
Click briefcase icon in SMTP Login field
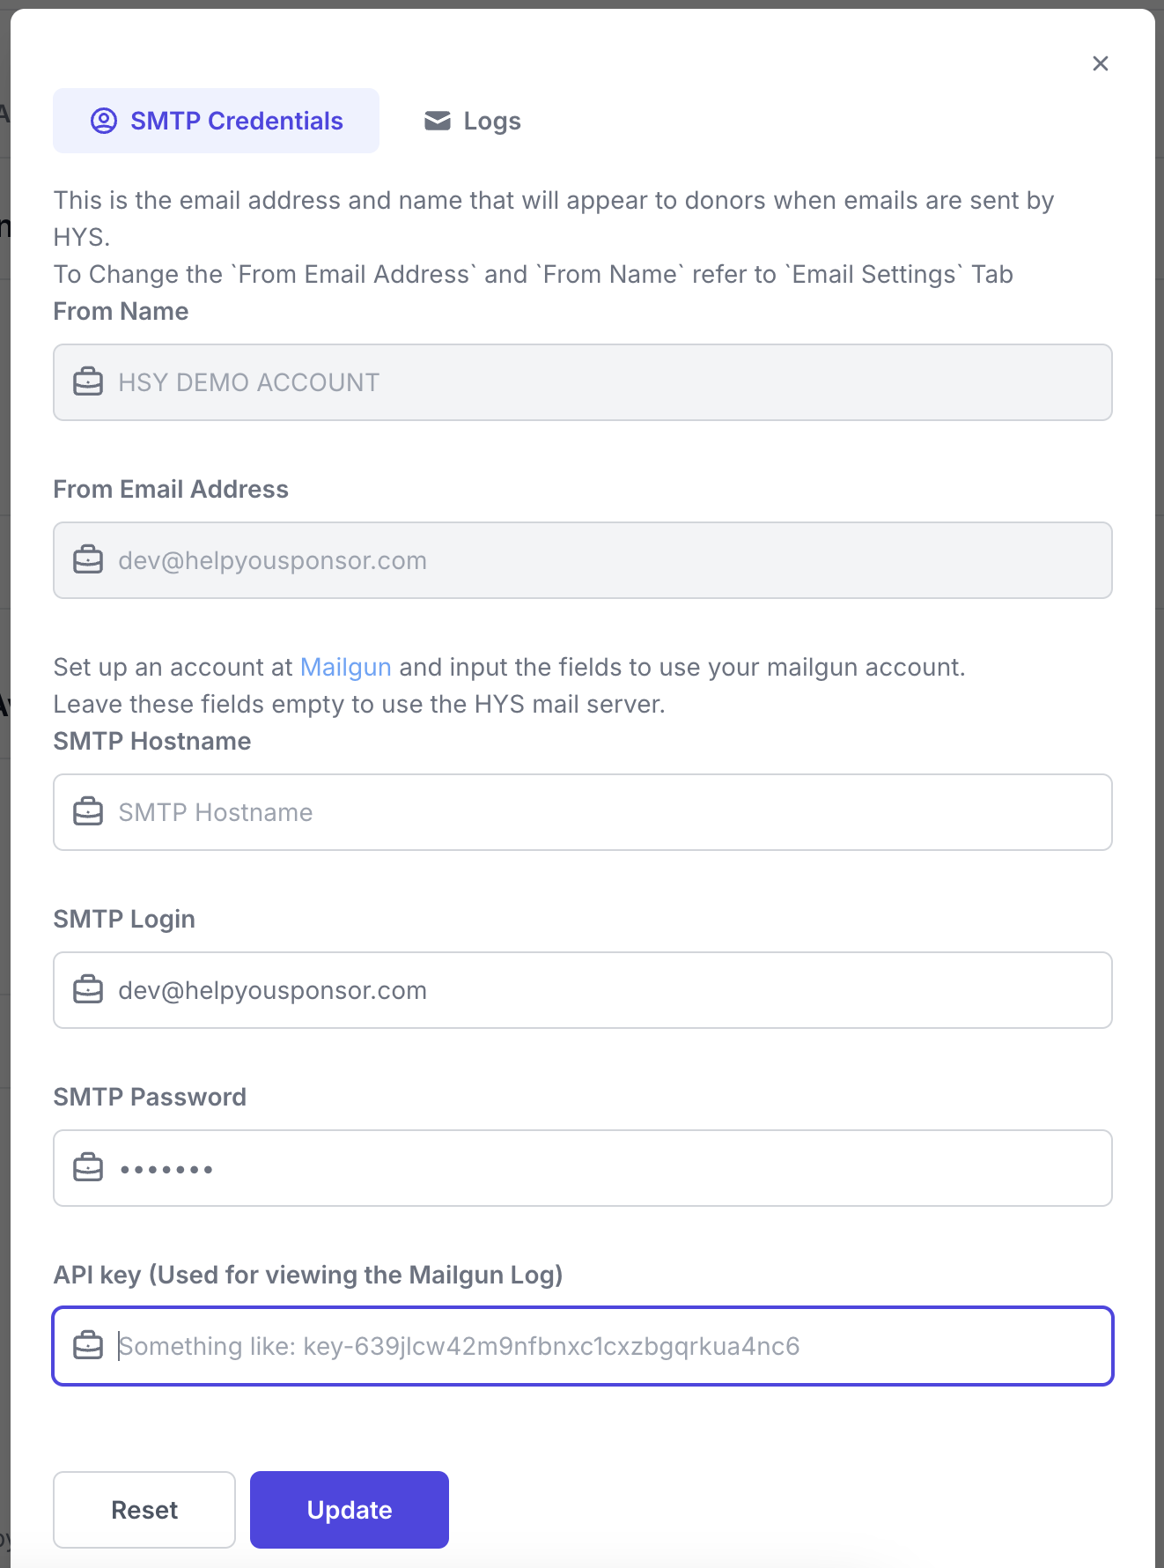coord(88,990)
